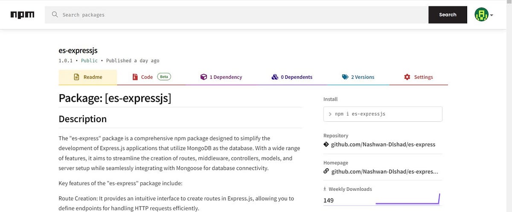Image resolution: width=512 pixels, height=212 pixels.
Task: Click the Package: [es-expressjs] heading
Action: tap(115, 98)
